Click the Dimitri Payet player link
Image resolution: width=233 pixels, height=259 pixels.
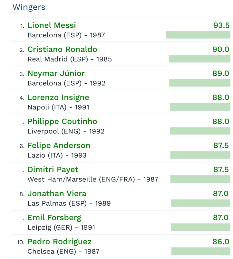click(53, 170)
